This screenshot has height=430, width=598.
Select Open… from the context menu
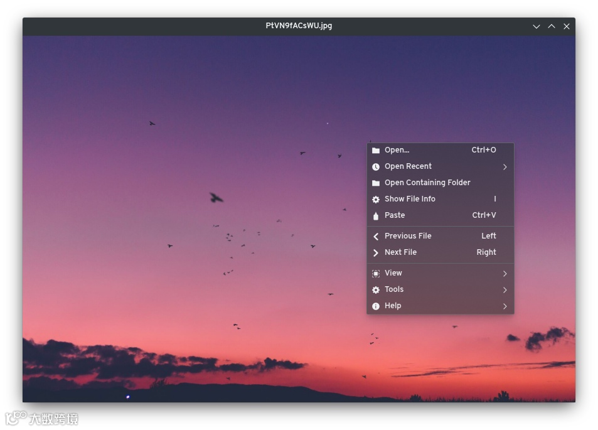(397, 150)
